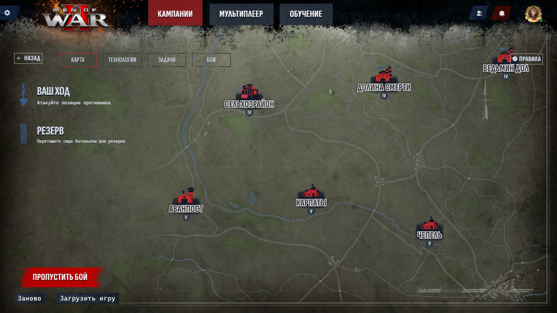Open the notifications bell
Image resolution: width=557 pixels, height=313 pixels.
[502, 14]
